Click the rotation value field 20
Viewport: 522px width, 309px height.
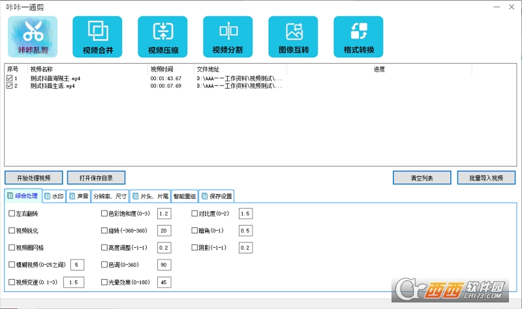(164, 231)
